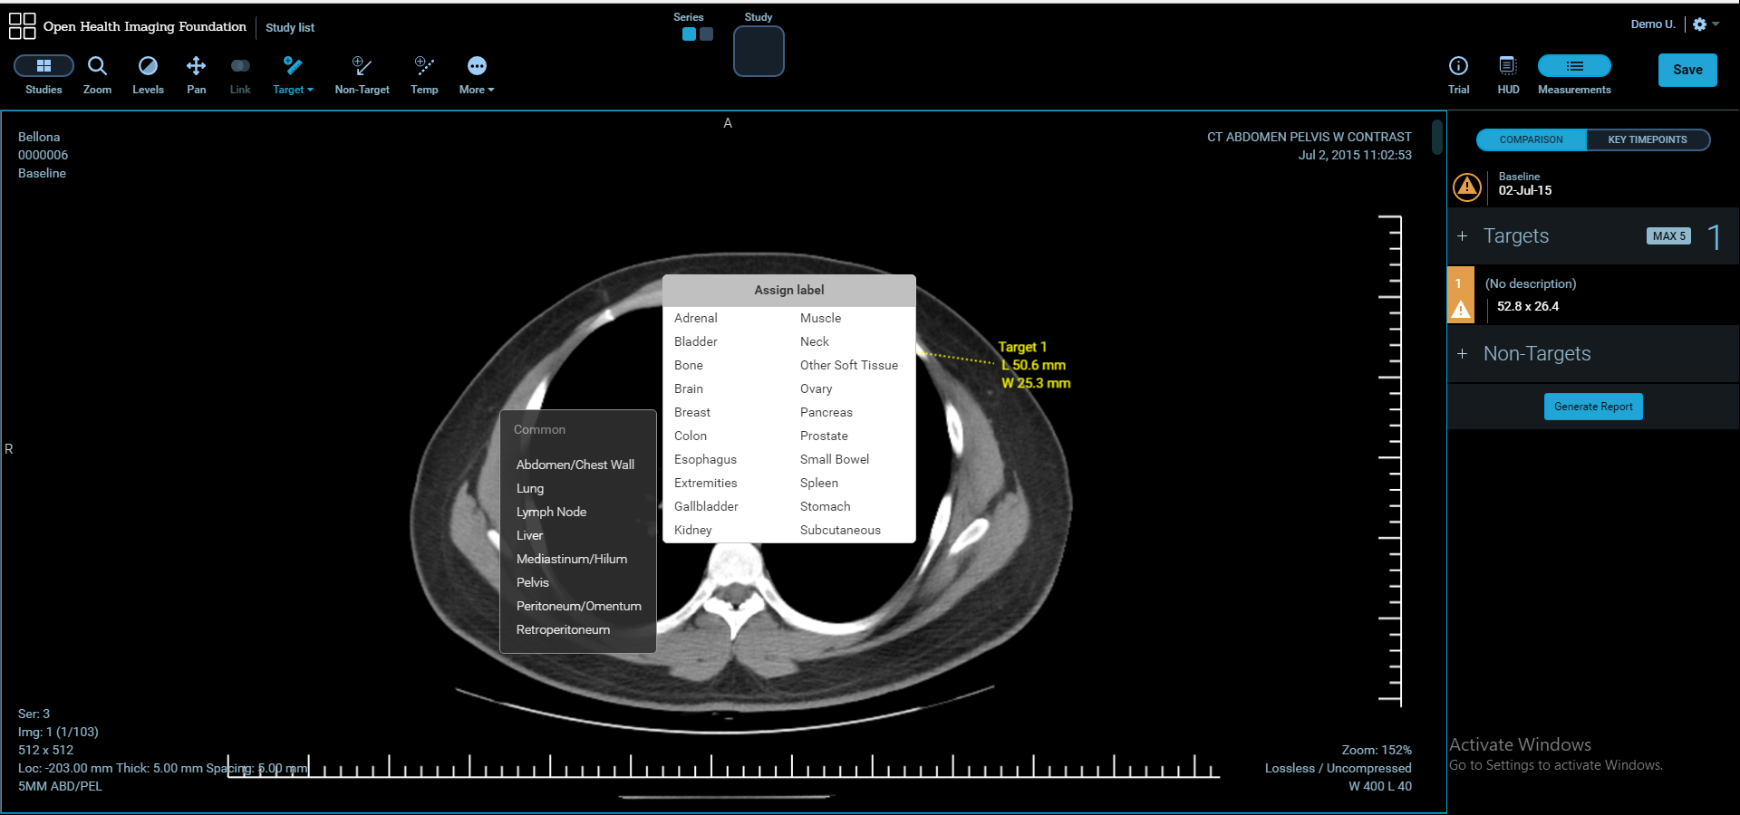Select the Non-Target measurement tool
Screen dimensions: 1740x815
362,67
